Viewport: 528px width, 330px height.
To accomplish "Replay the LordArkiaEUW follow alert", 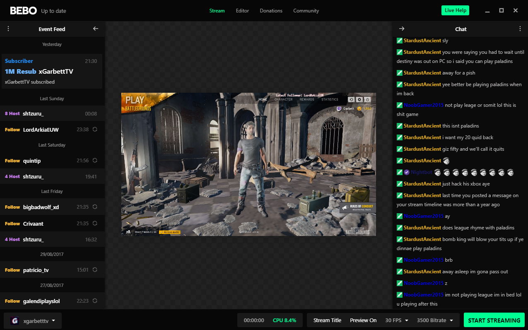I will [x=95, y=130].
